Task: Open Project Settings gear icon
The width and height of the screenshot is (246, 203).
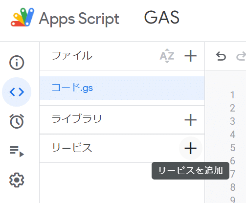Action: click(x=17, y=180)
